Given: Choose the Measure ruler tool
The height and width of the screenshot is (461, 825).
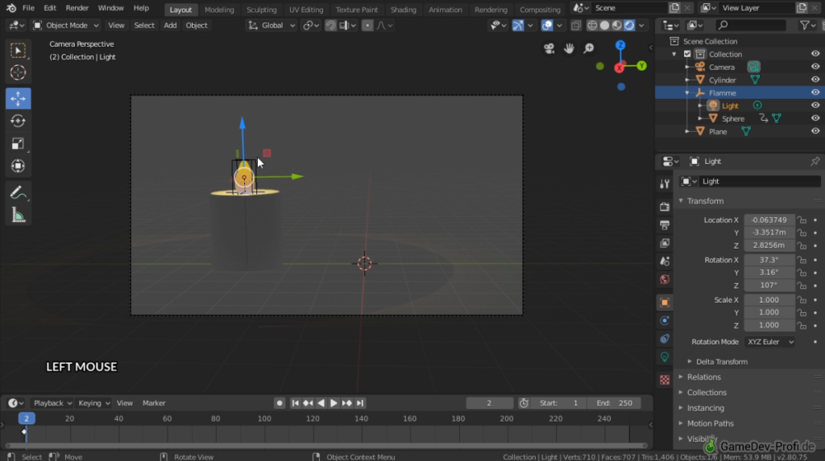Looking at the screenshot, I should pyautogui.click(x=18, y=215).
